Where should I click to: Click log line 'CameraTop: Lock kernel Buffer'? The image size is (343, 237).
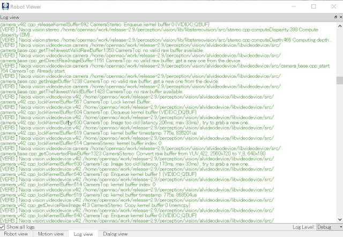point(76,102)
